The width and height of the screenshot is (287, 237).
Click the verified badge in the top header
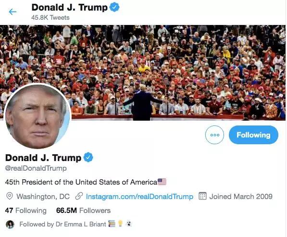114,7
